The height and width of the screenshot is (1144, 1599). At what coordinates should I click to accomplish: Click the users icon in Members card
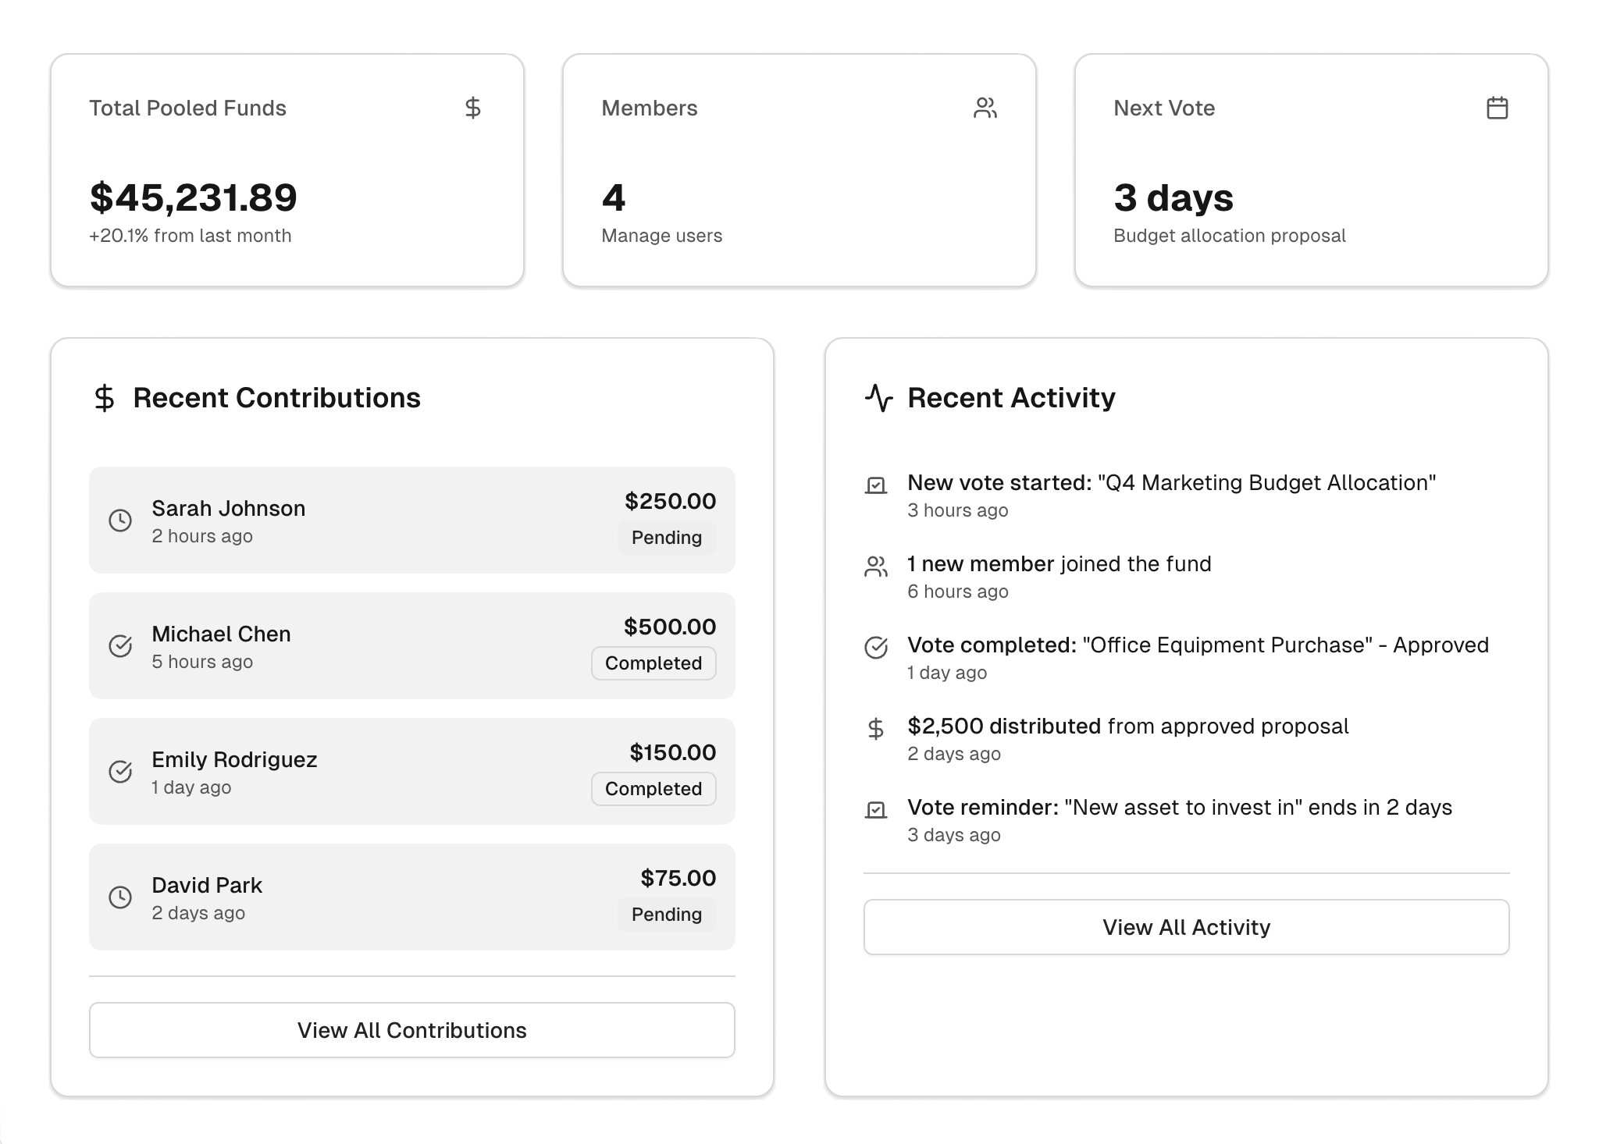coord(985,108)
